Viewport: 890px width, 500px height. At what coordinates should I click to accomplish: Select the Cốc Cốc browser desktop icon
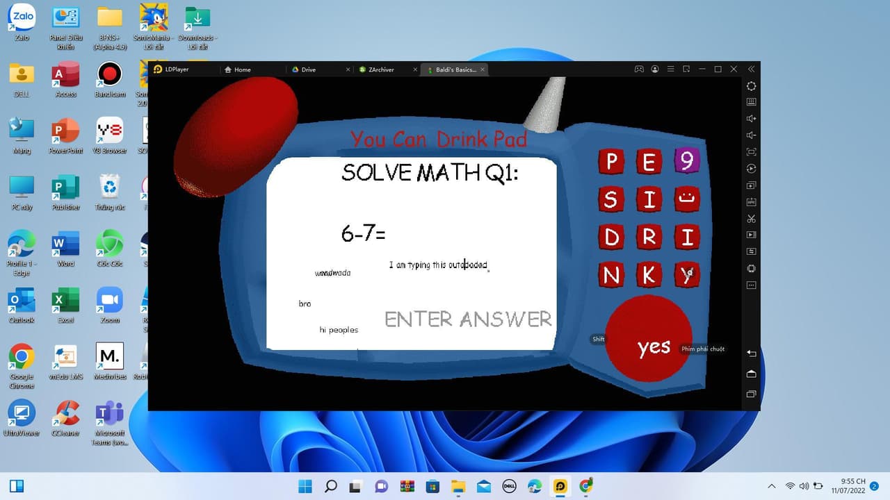click(x=110, y=249)
